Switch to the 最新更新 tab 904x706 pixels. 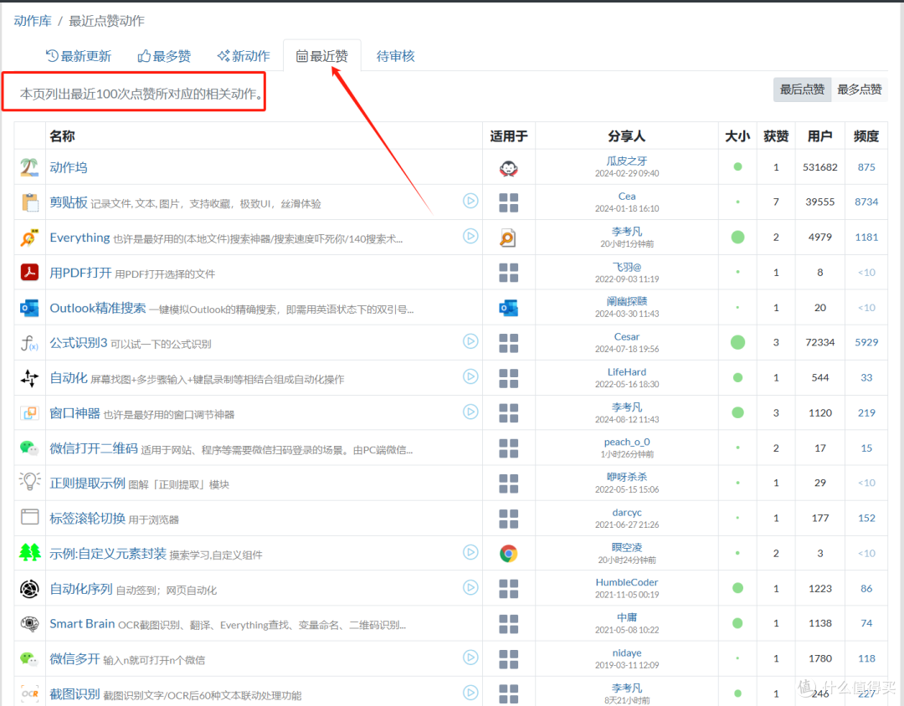79,56
